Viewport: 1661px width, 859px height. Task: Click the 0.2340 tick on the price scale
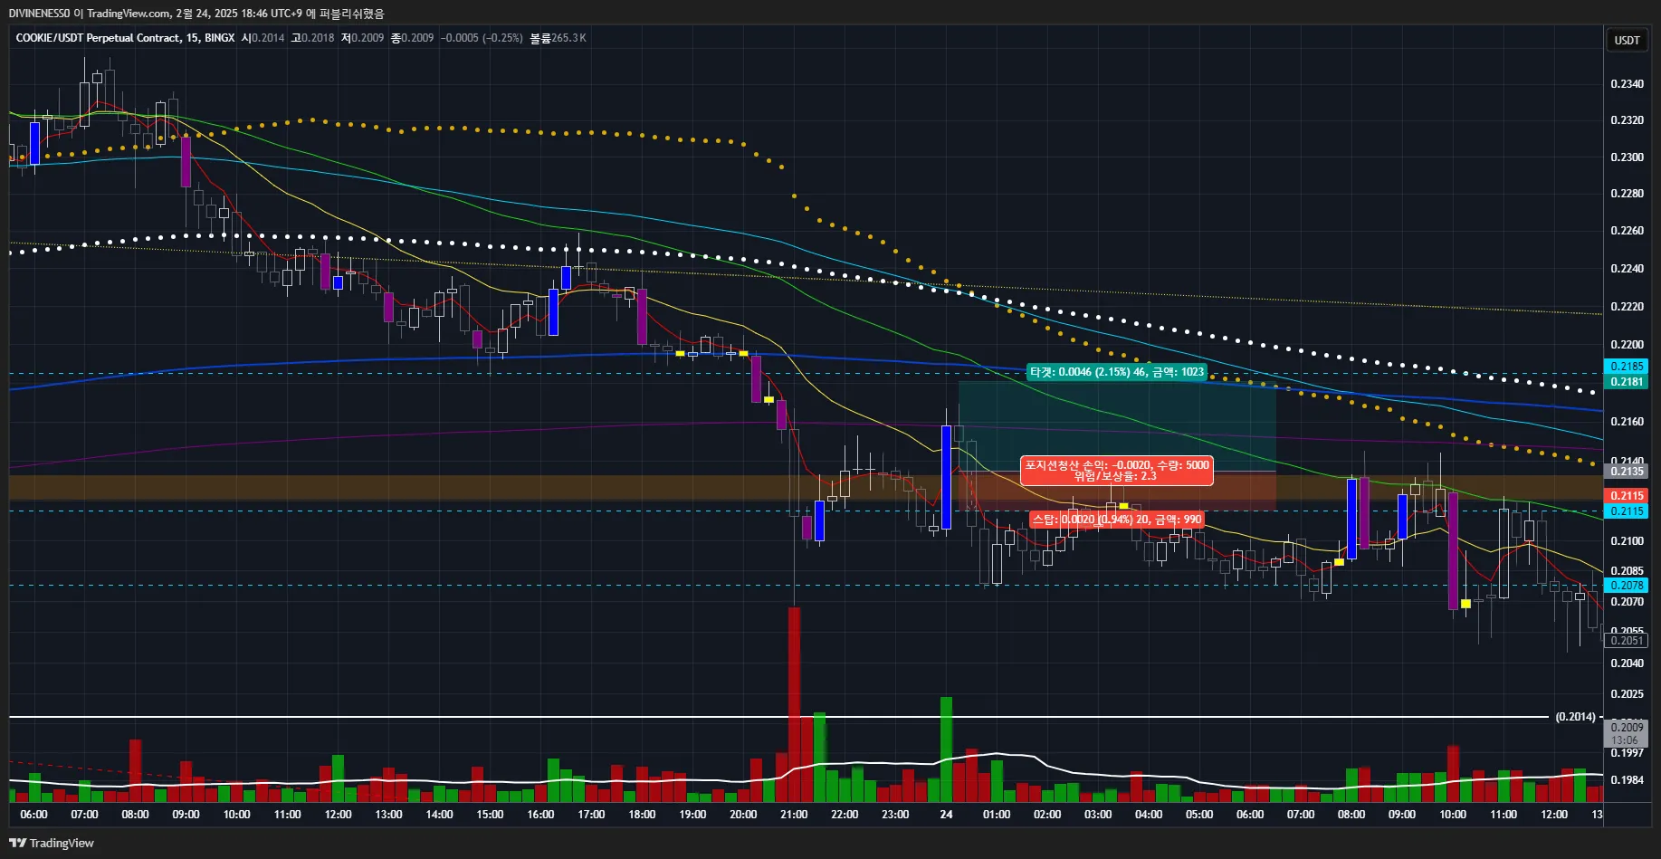click(x=1627, y=84)
